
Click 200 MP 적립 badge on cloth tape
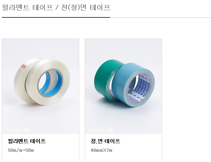pyautogui.click(x=102, y=130)
